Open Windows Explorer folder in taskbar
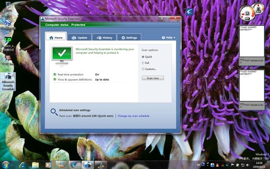Screen dimensions: 270x169 (35, 165)
